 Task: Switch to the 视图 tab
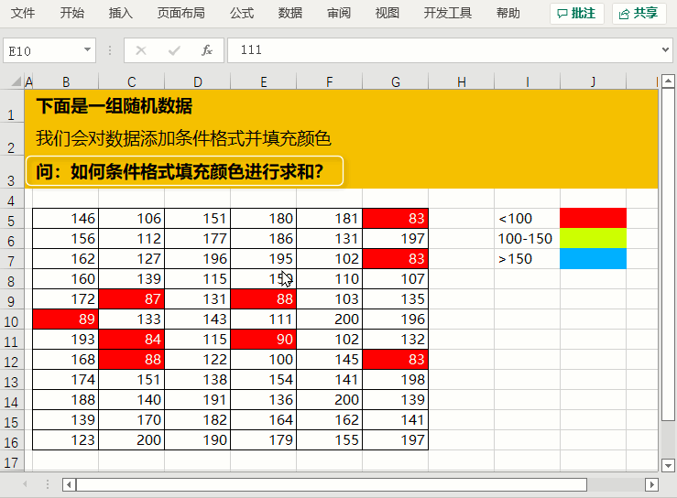tap(388, 14)
